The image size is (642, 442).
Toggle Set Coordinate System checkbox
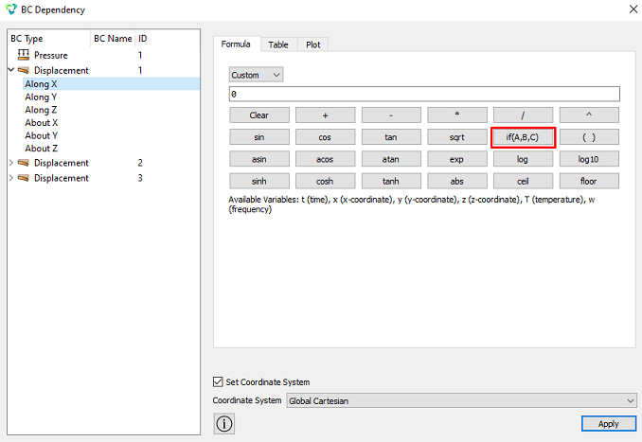tap(218, 381)
